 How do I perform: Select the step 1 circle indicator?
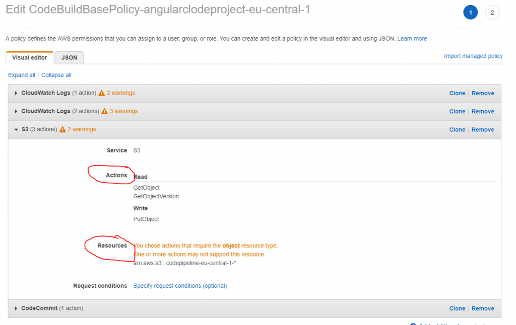click(470, 13)
